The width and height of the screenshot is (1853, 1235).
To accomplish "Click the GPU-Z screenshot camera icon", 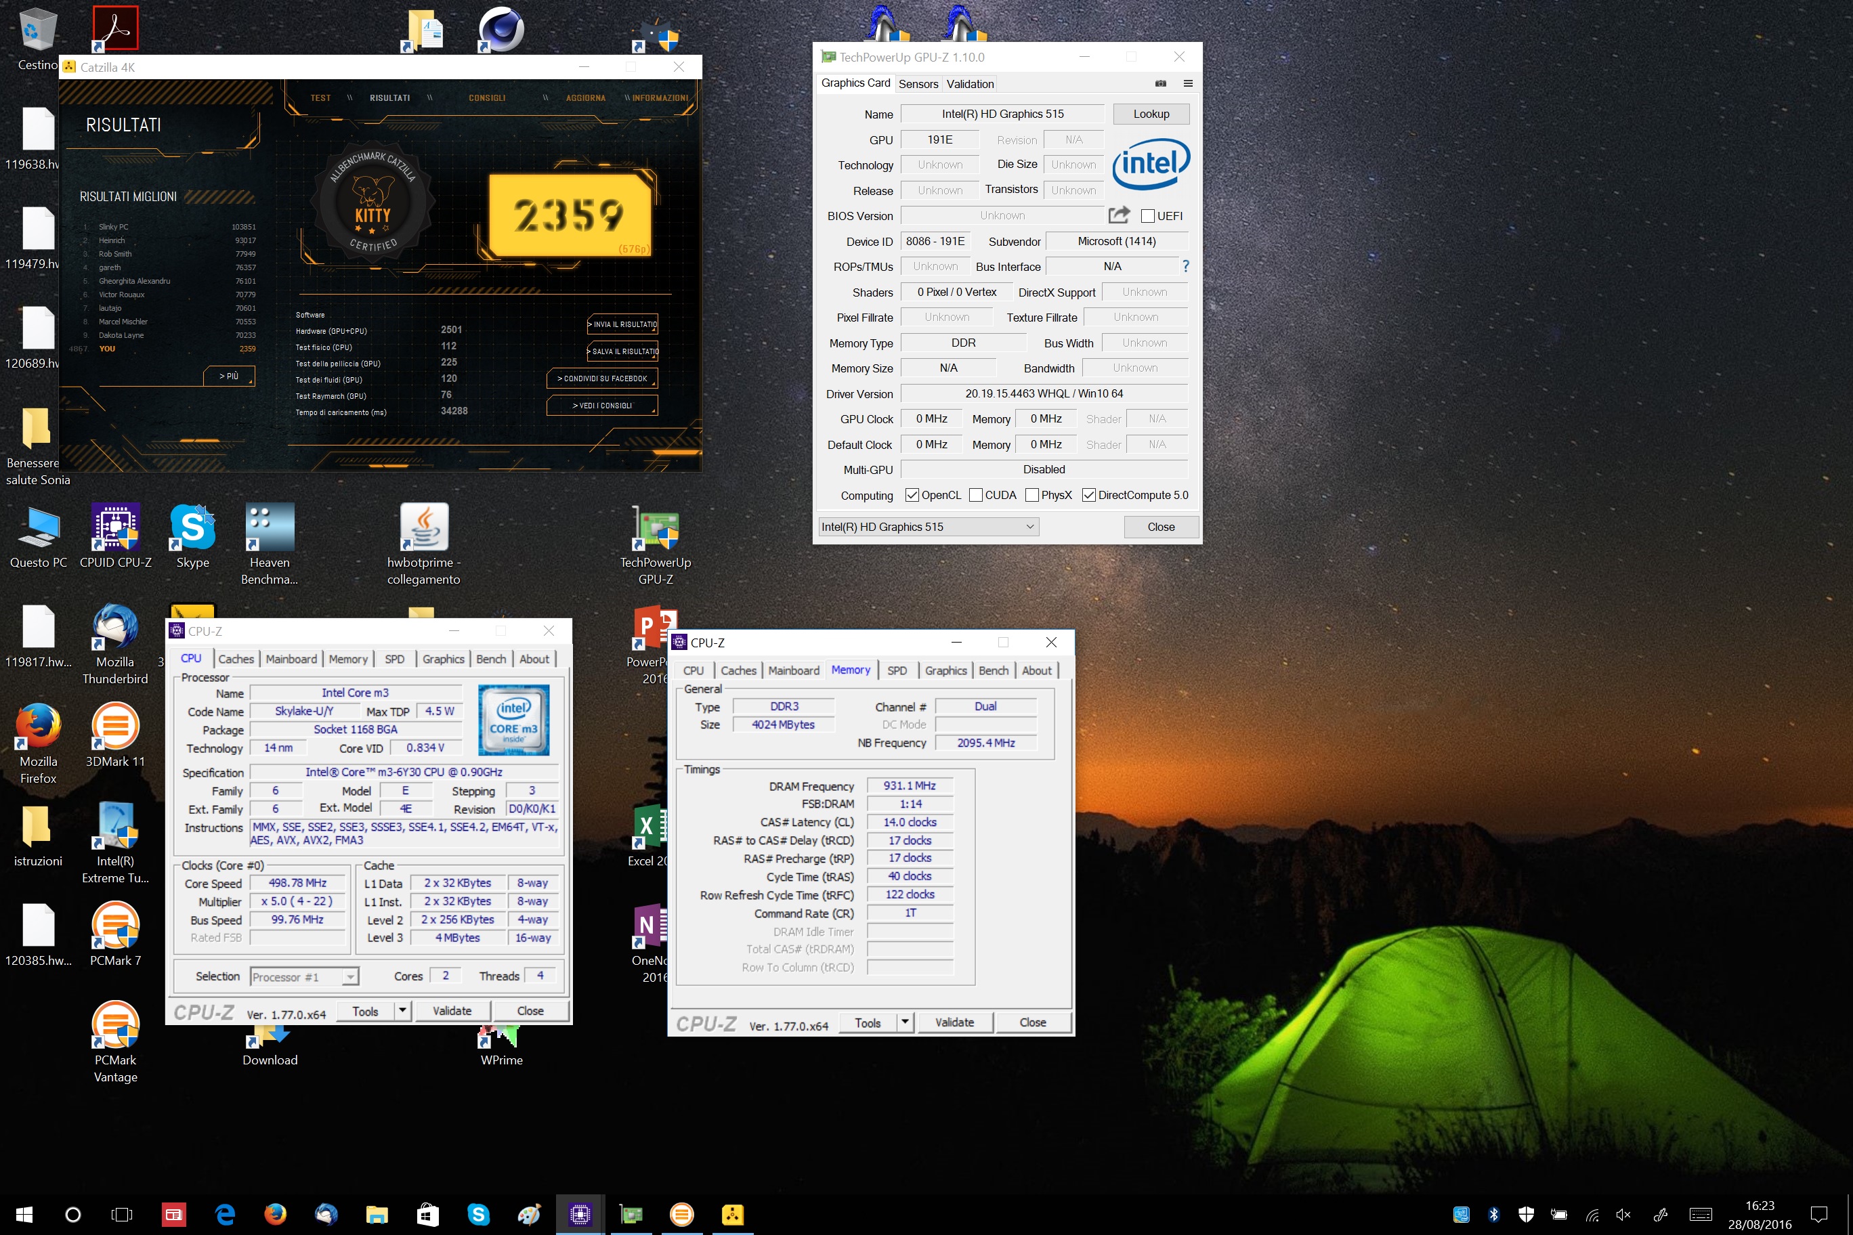I will coord(1160,83).
